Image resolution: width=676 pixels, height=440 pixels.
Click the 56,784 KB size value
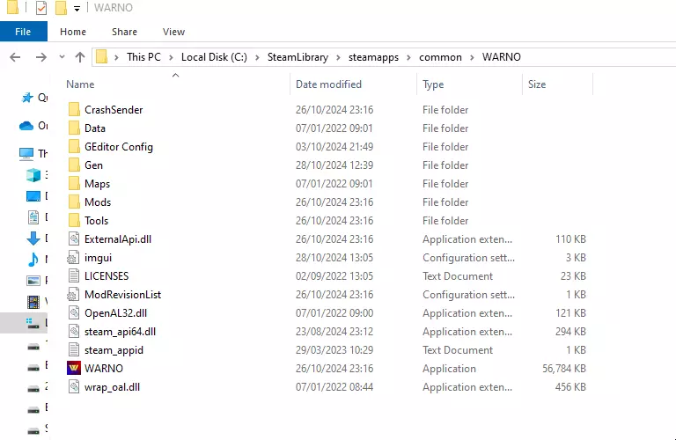point(564,369)
